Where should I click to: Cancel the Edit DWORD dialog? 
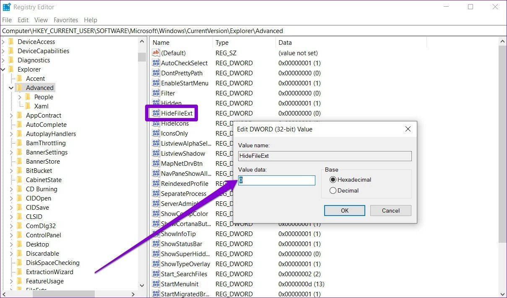(x=391, y=211)
